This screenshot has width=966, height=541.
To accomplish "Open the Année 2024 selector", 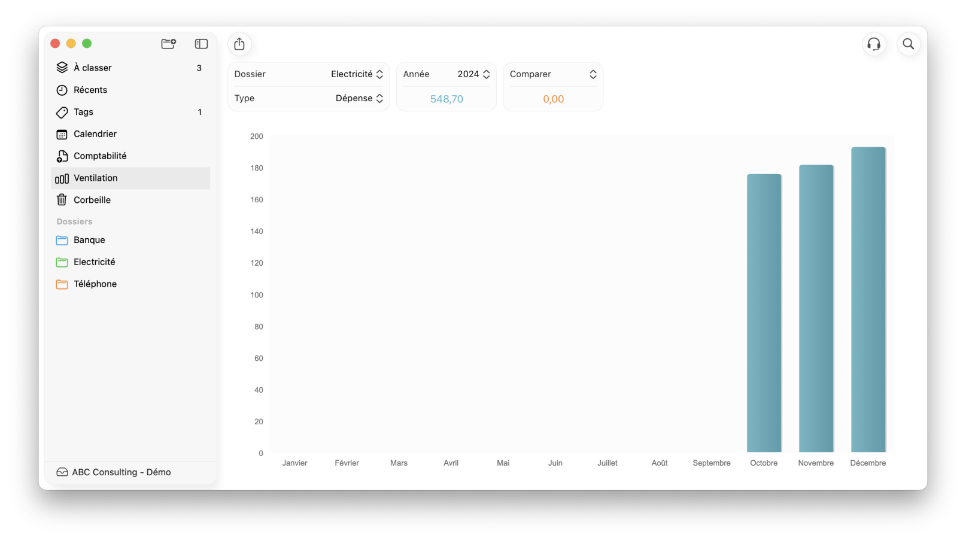I will (x=473, y=74).
